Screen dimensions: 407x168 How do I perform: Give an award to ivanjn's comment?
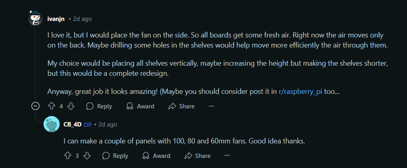tap(140, 106)
